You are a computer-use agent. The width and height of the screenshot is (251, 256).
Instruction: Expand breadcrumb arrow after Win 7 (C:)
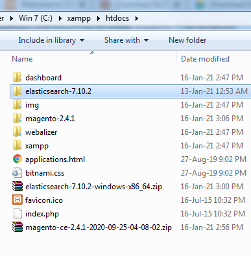click(x=60, y=18)
